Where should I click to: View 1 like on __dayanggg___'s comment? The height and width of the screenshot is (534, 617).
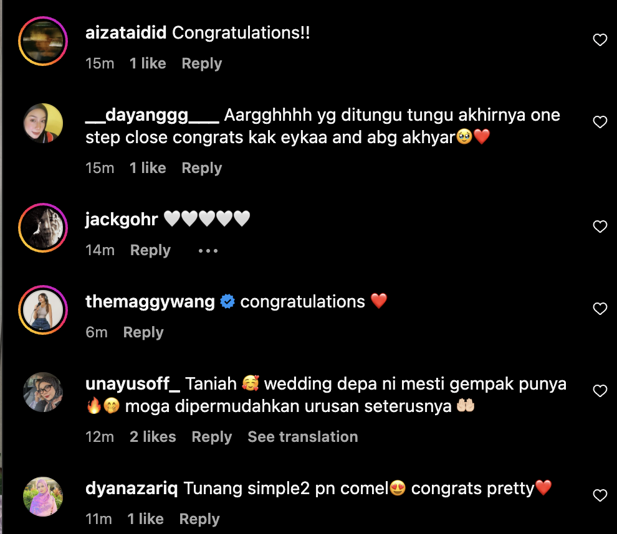[x=148, y=168]
